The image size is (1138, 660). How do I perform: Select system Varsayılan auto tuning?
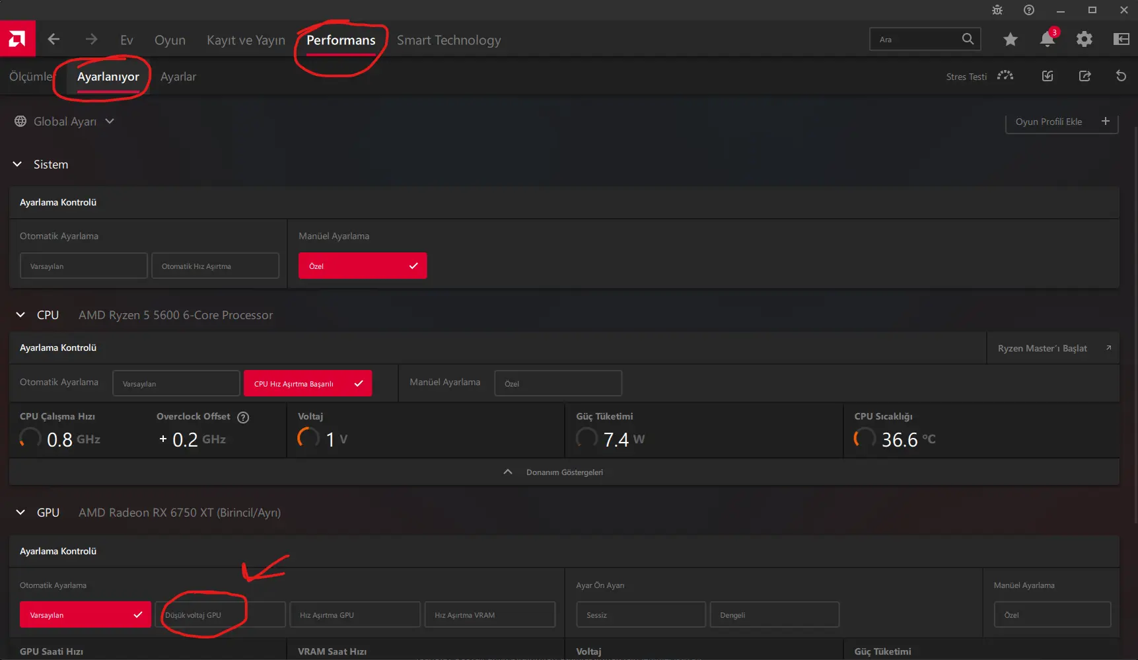point(84,266)
